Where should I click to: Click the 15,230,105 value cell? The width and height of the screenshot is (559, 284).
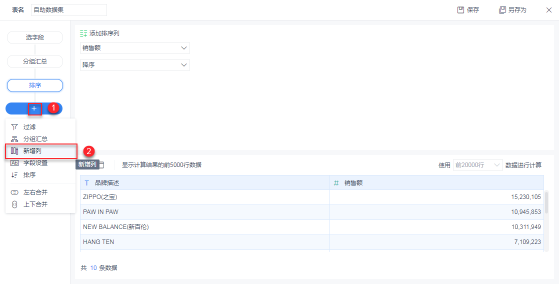(x=436, y=197)
